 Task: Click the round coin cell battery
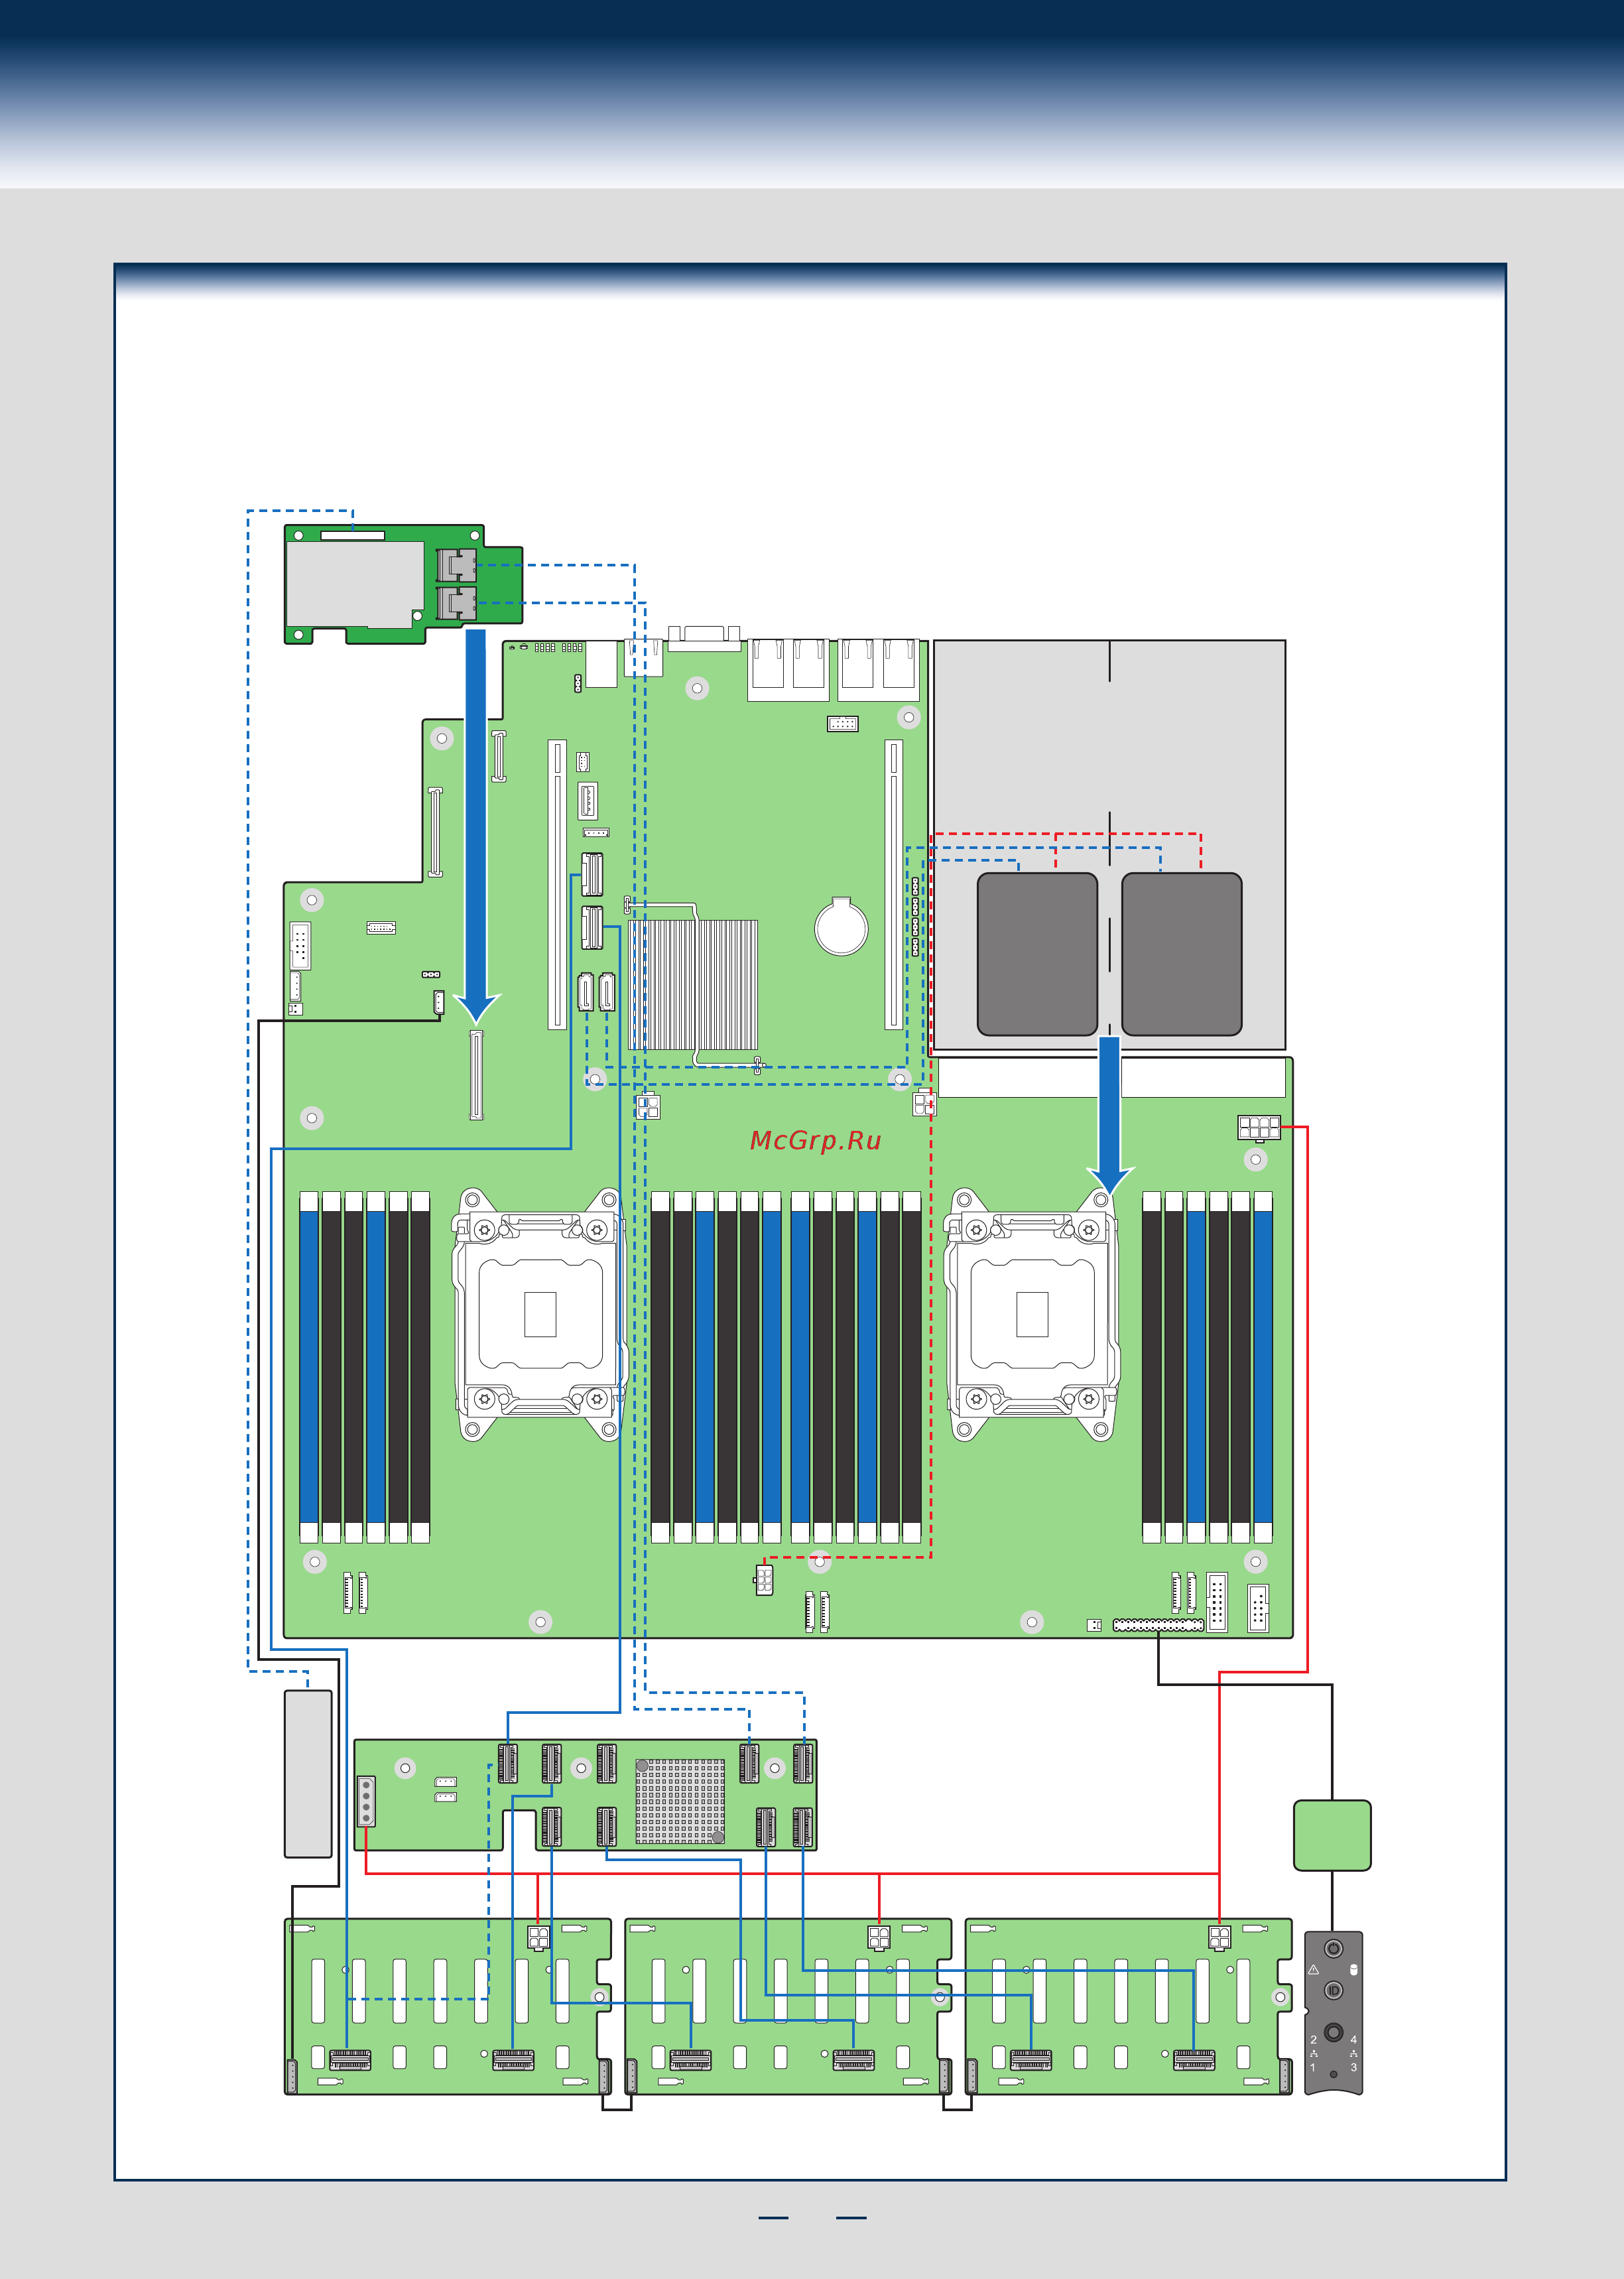pos(841,927)
